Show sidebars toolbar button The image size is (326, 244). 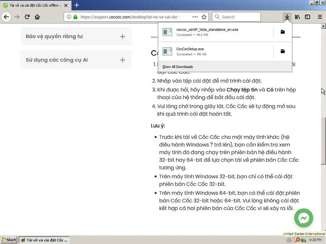click(308, 17)
